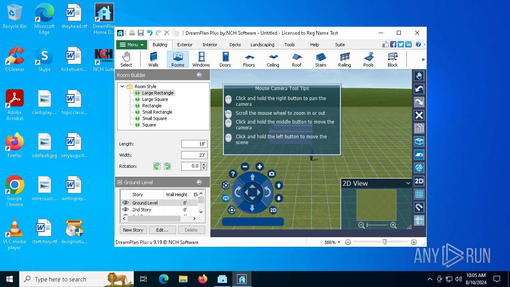Click the camera screenshot icon on navigation wheel
This screenshot has width=510, height=287.
(271, 174)
